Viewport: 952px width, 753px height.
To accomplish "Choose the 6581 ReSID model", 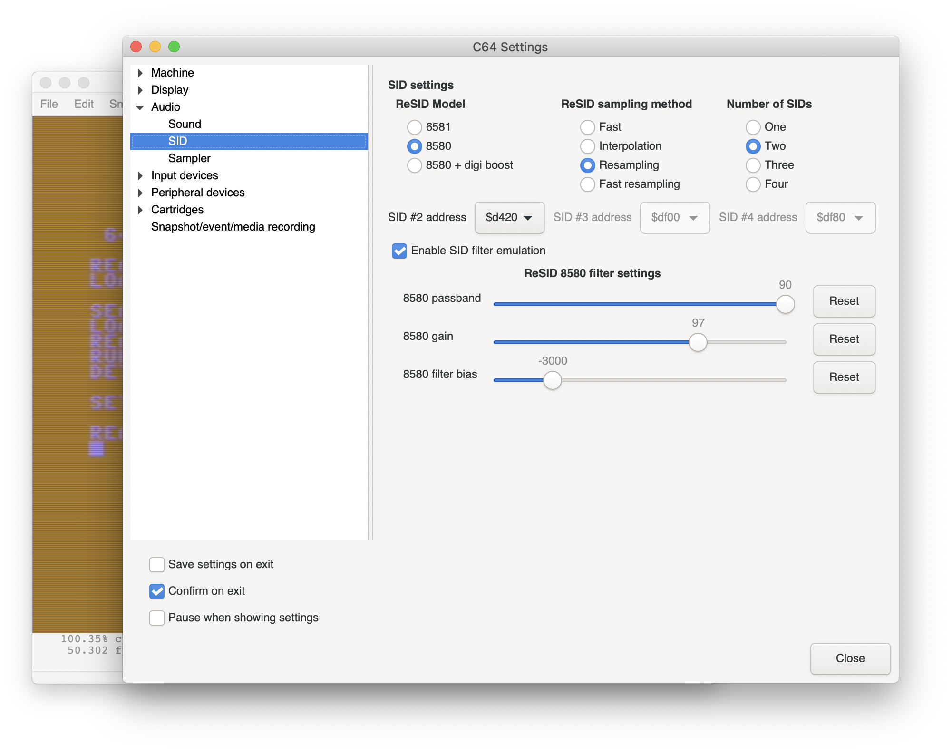I will pos(415,127).
